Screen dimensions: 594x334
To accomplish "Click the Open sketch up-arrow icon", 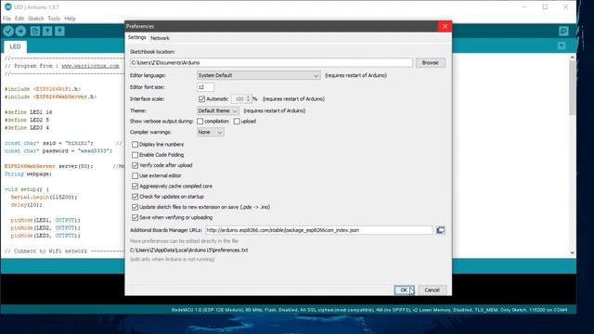I will coord(47,31).
